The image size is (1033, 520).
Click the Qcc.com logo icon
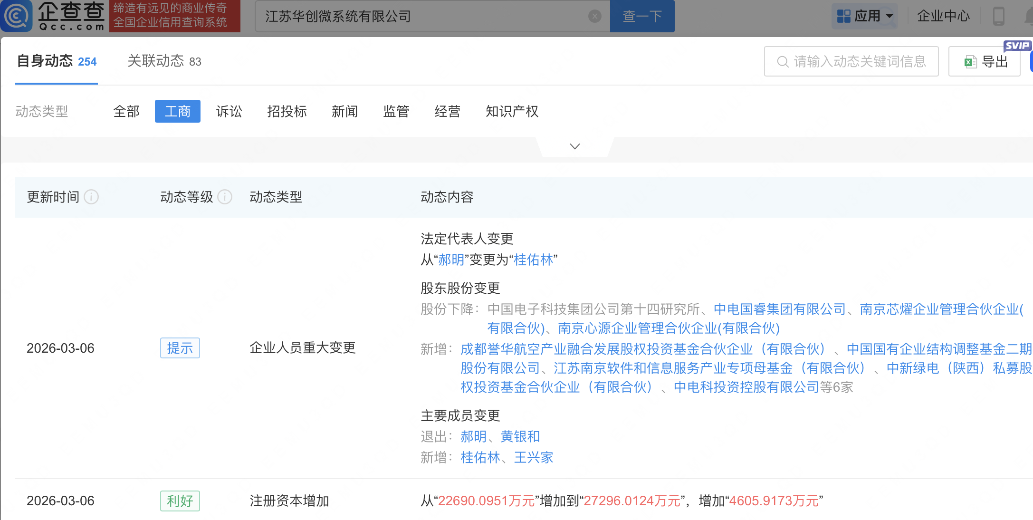click(17, 16)
